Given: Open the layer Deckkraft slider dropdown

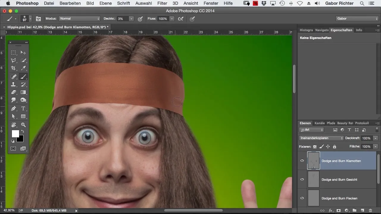Looking at the screenshot, I should (x=376, y=138).
